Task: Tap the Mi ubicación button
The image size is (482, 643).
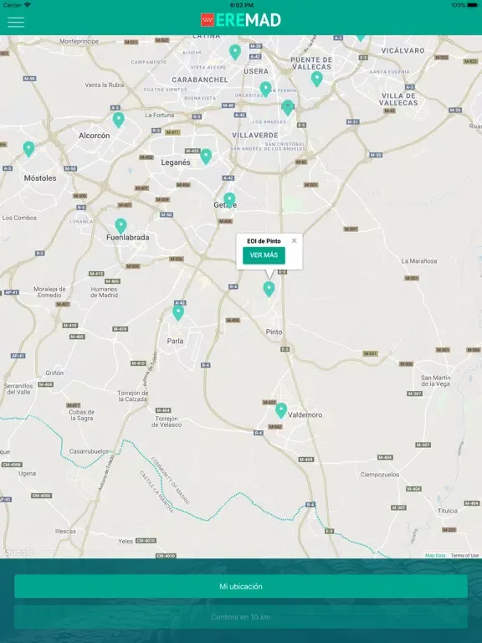Action: pyautogui.click(x=241, y=586)
